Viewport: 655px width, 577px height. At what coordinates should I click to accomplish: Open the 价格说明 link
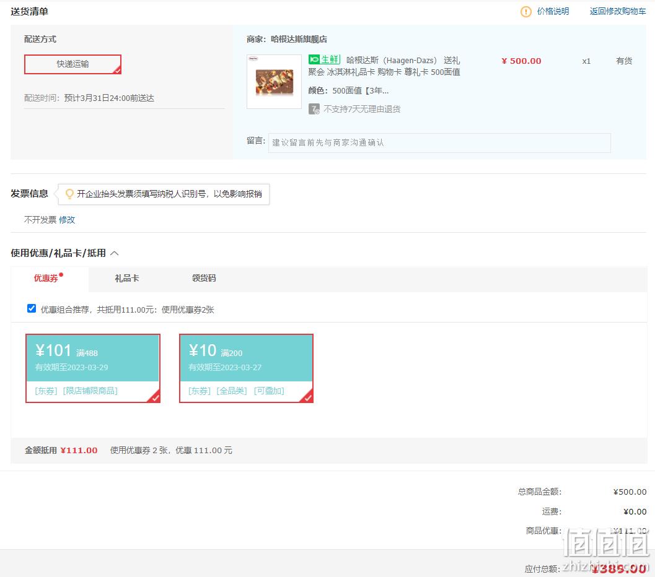(553, 11)
